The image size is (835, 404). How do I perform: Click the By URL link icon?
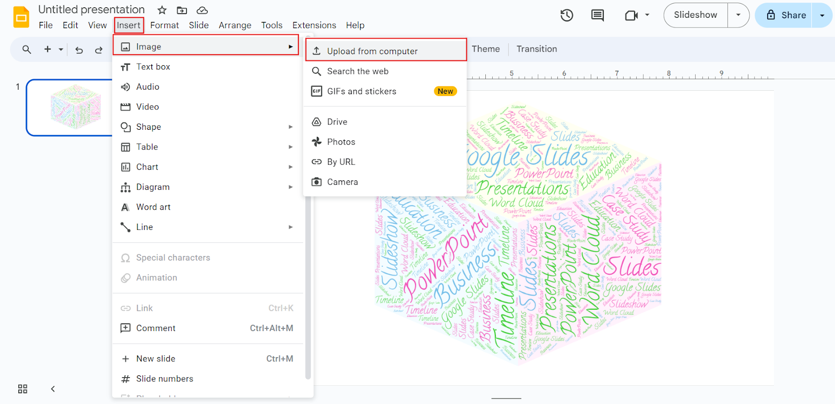point(316,162)
